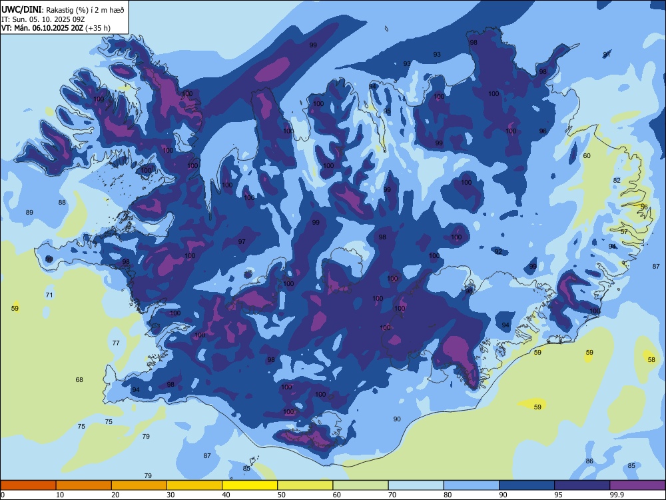Pick the orange 10–20 legend swatch
The image size is (666, 500).
(84, 485)
